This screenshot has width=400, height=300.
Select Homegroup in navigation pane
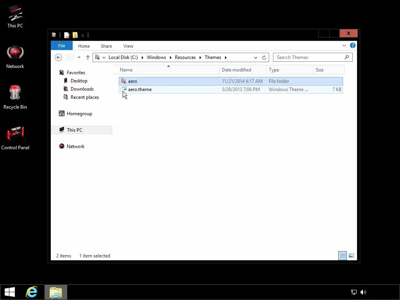[x=79, y=114]
